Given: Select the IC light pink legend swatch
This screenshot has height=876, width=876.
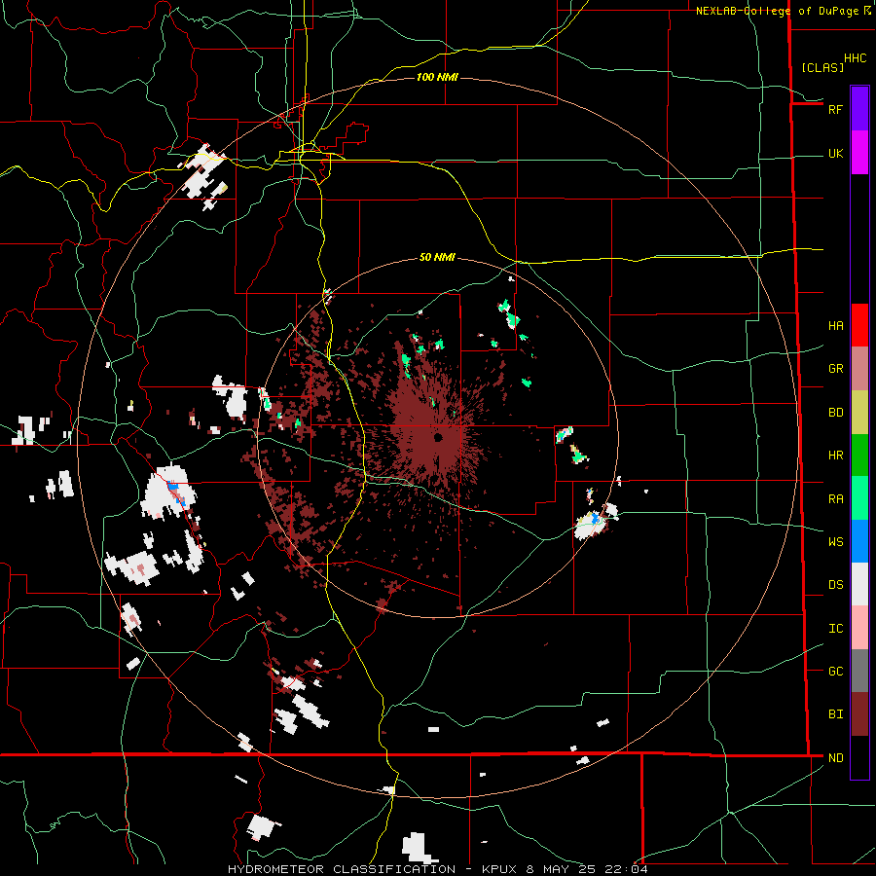Looking at the screenshot, I should pos(859,628).
